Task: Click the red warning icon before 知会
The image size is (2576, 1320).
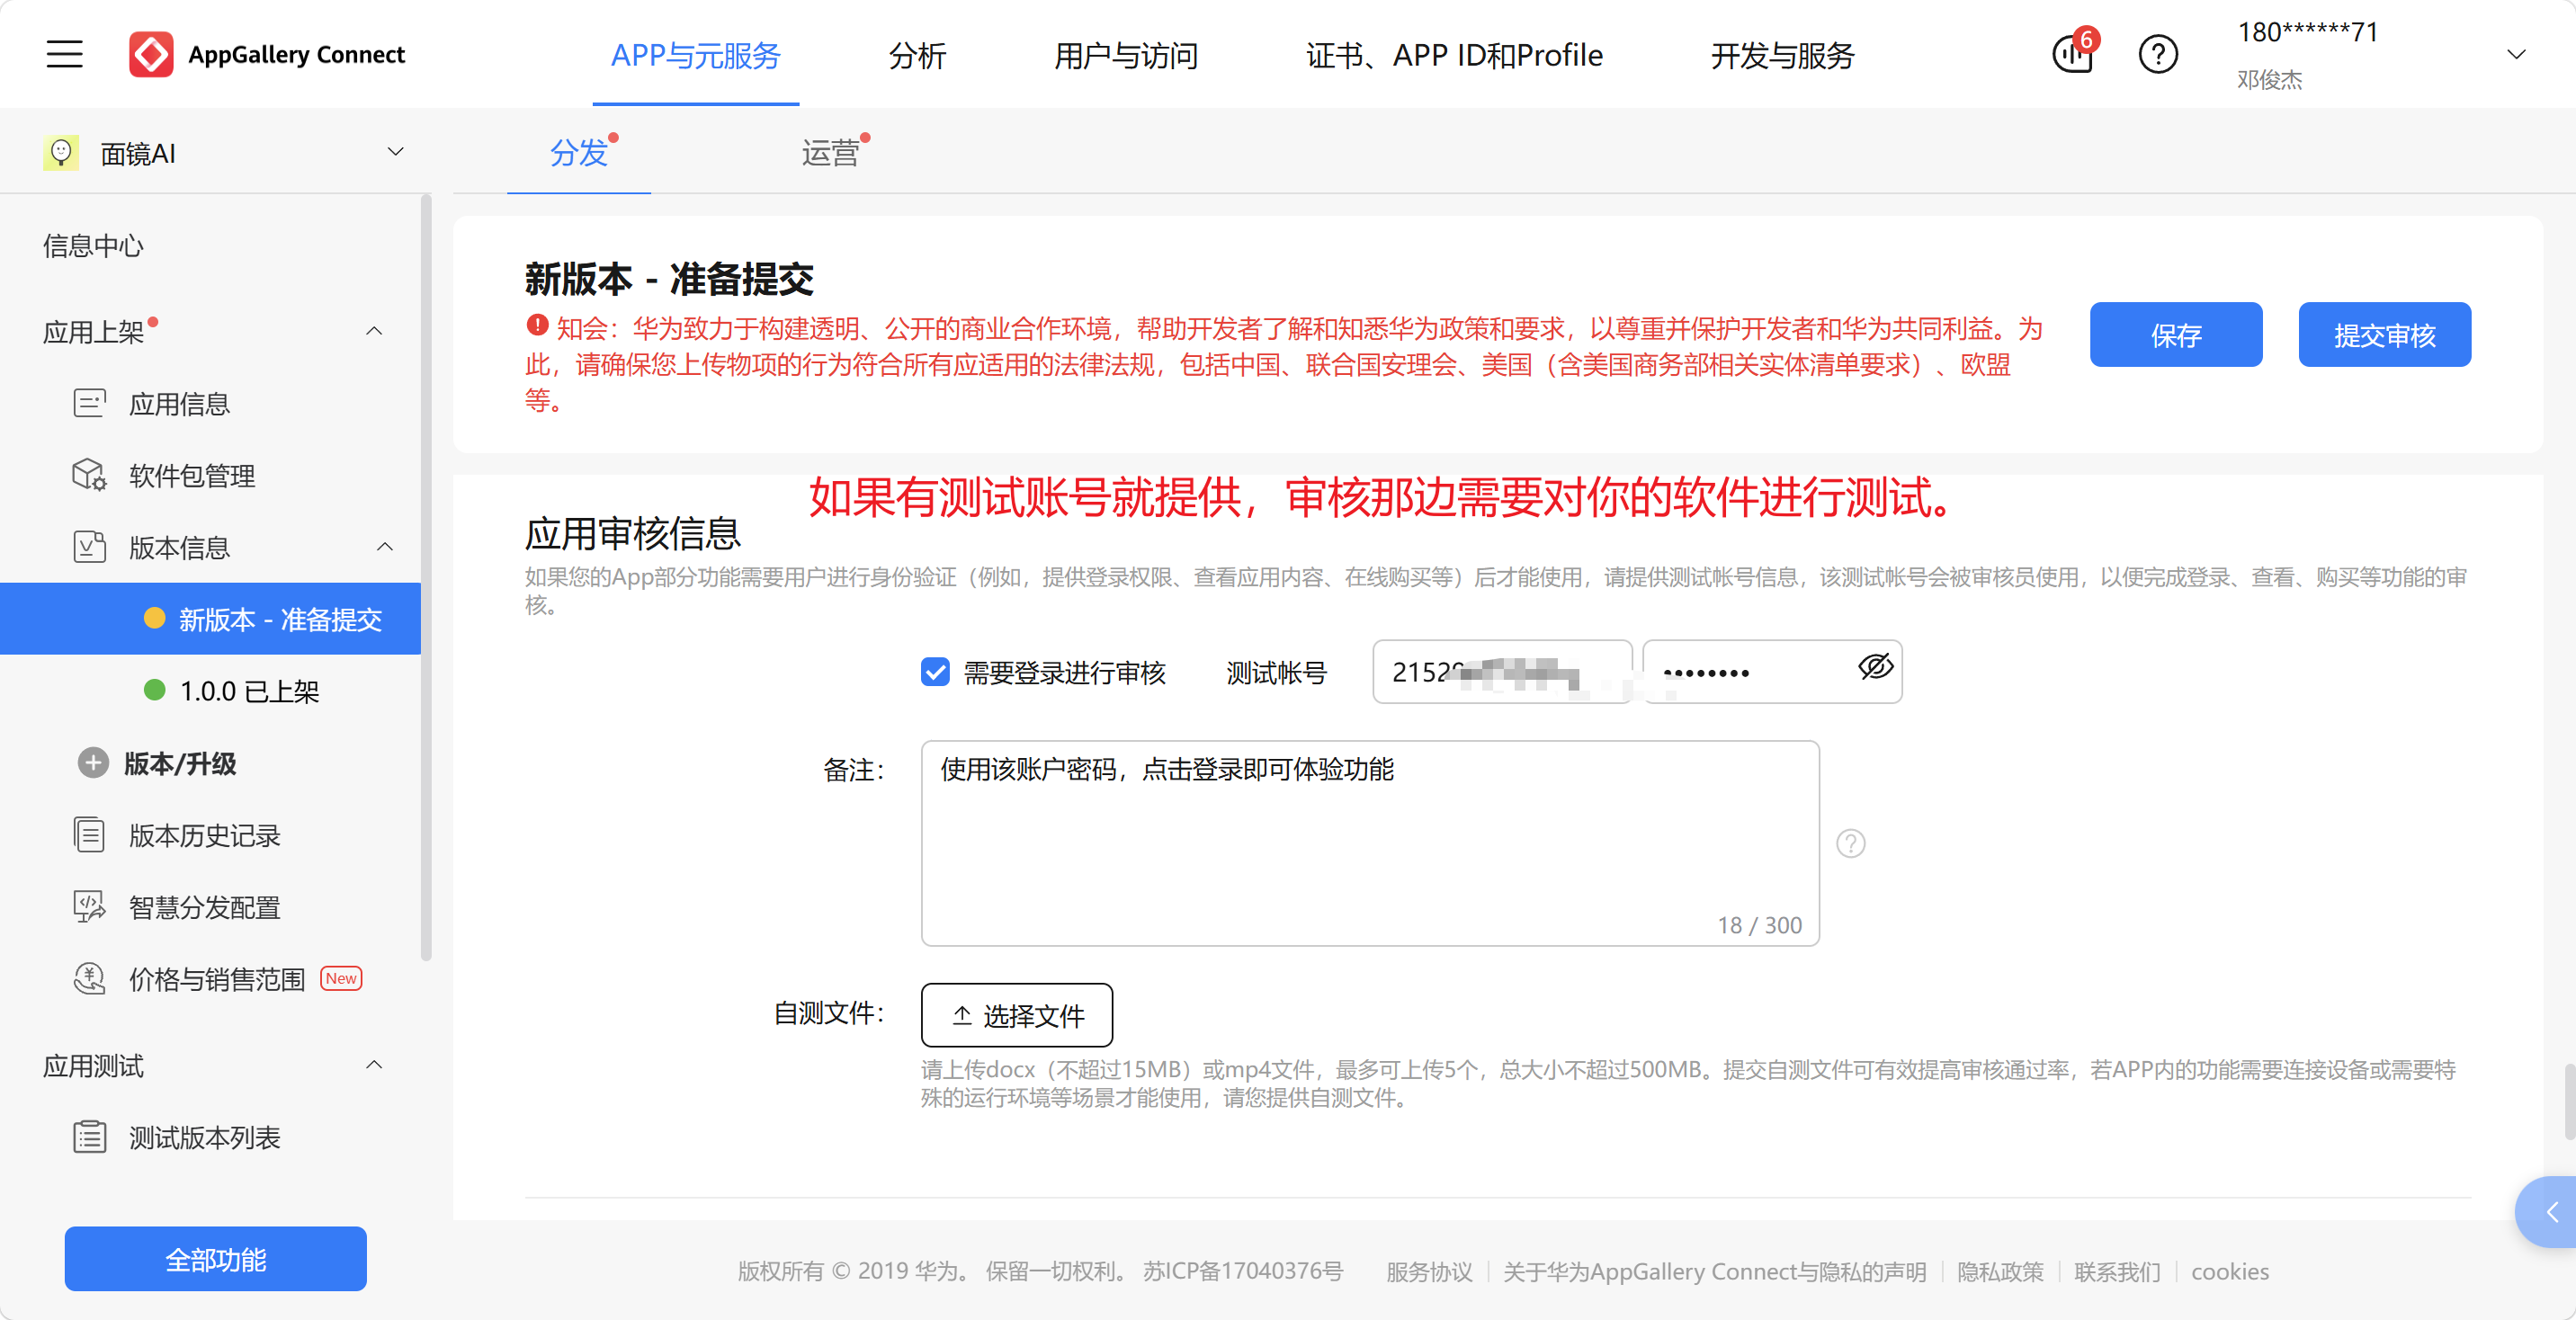Action: tap(537, 325)
